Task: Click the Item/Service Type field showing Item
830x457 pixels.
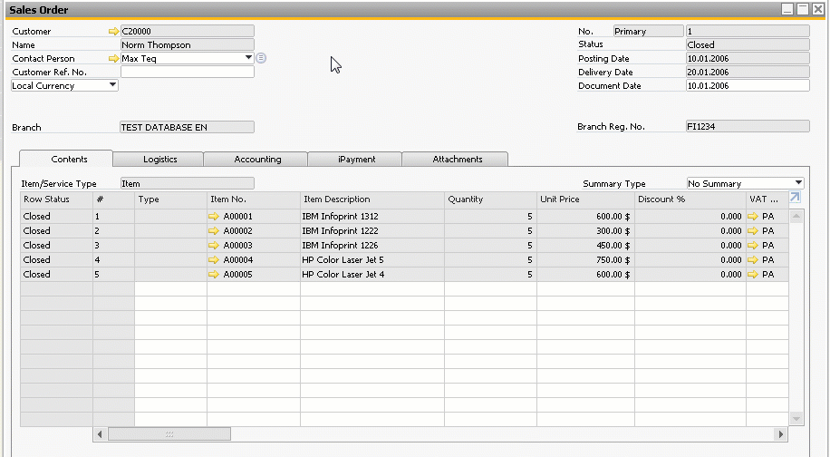Action: [188, 183]
